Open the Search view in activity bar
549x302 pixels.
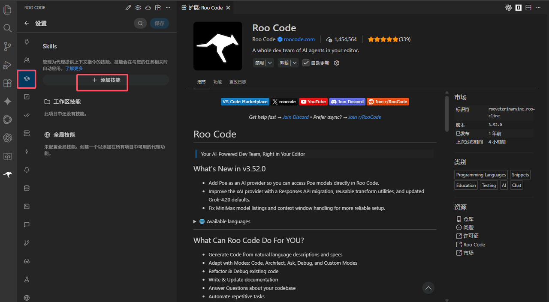[x=7, y=28]
